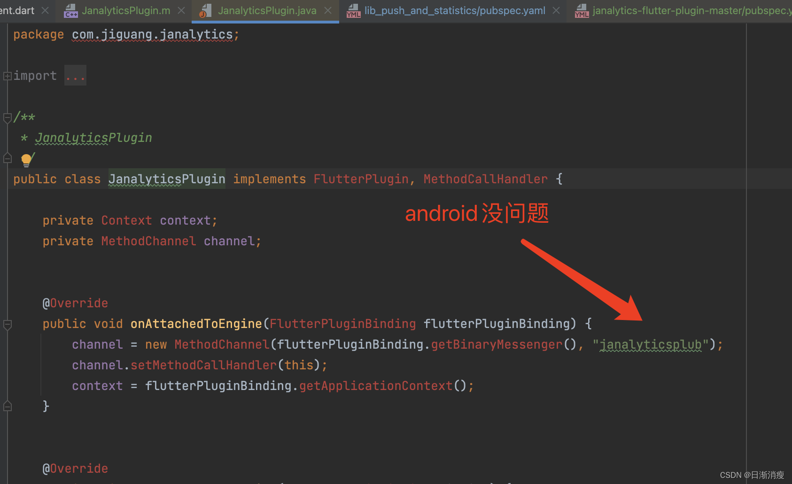Switch to the ent.dart tab
This screenshot has height=484, width=792.
click(x=16, y=10)
